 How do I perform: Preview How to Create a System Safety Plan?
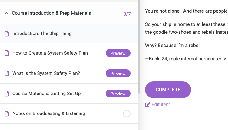(118, 53)
